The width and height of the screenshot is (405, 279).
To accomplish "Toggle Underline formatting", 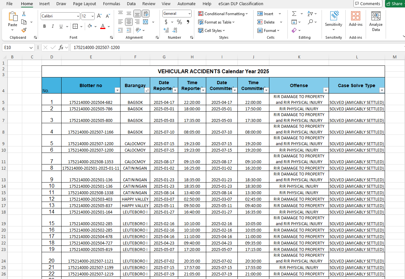I will click(61, 26).
